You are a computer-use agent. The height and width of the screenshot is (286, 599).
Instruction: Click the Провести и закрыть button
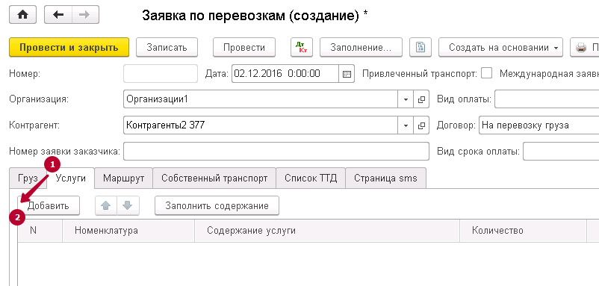[x=69, y=47]
